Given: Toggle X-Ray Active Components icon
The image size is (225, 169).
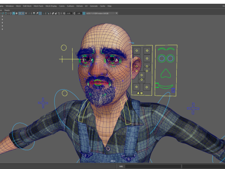Looking at the screenshot, I should pyautogui.click(x=56, y=13).
